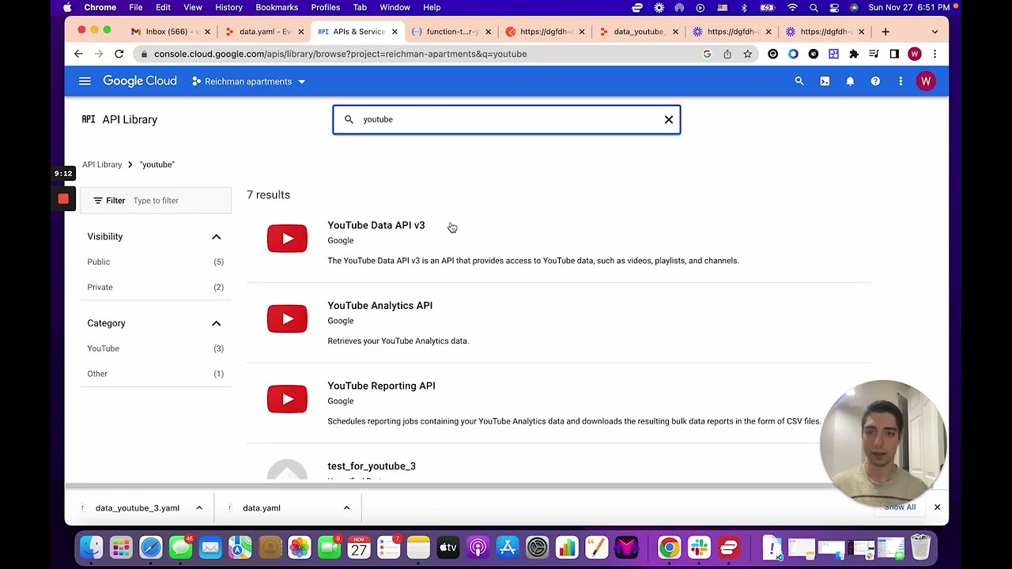Open the Chrome extensions puzzle icon
This screenshot has width=1012, height=569.
pos(854,54)
